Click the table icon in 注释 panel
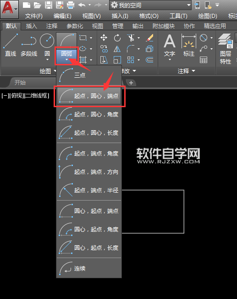 (x=204, y=60)
